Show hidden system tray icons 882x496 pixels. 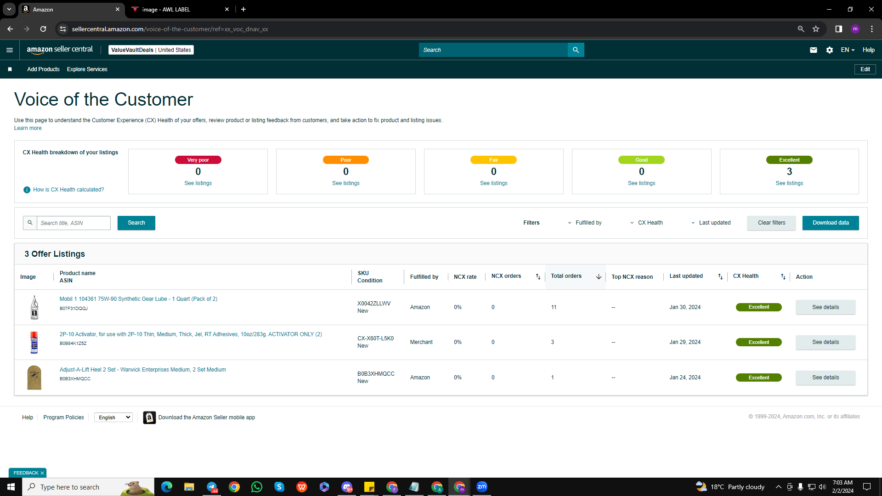(778, 487)
